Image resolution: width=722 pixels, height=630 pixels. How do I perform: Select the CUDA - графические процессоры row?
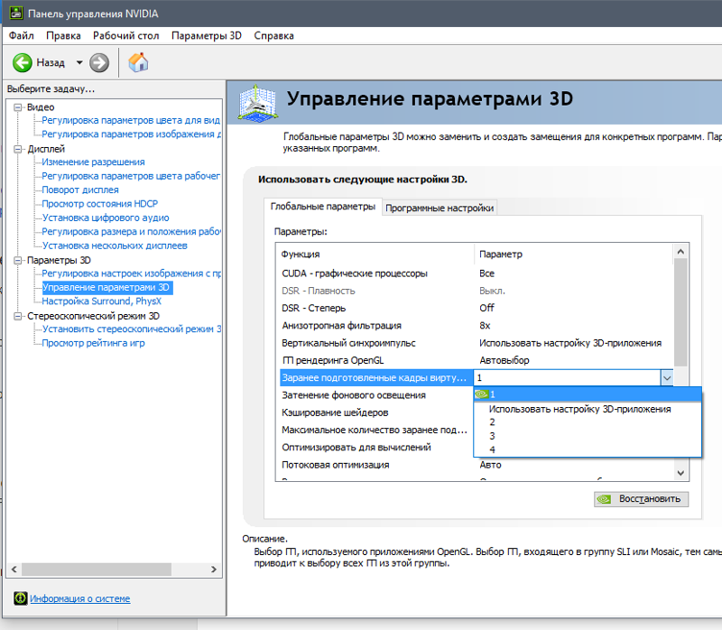pyautogui.click(x=476, y=273)
